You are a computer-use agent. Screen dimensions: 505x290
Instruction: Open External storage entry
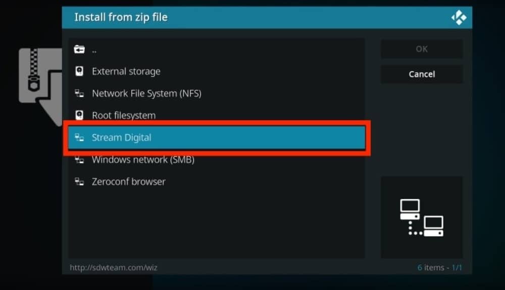(x=217, y=71)
